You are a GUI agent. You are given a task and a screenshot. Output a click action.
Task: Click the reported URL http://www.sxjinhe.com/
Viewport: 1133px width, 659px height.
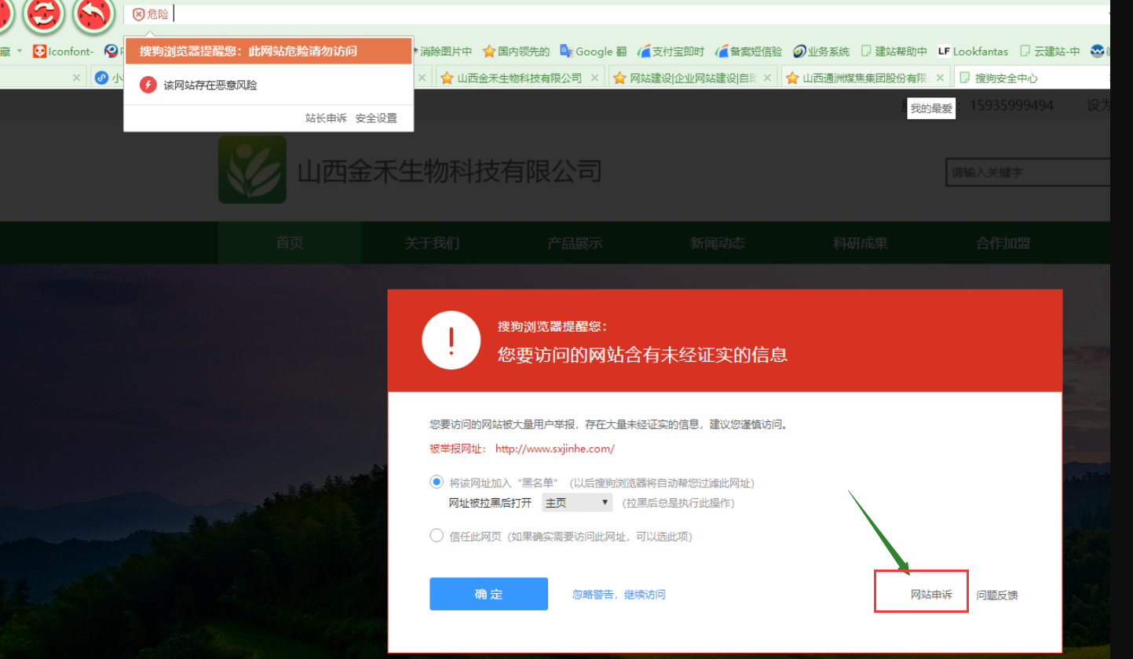click(x=555, y=449)
